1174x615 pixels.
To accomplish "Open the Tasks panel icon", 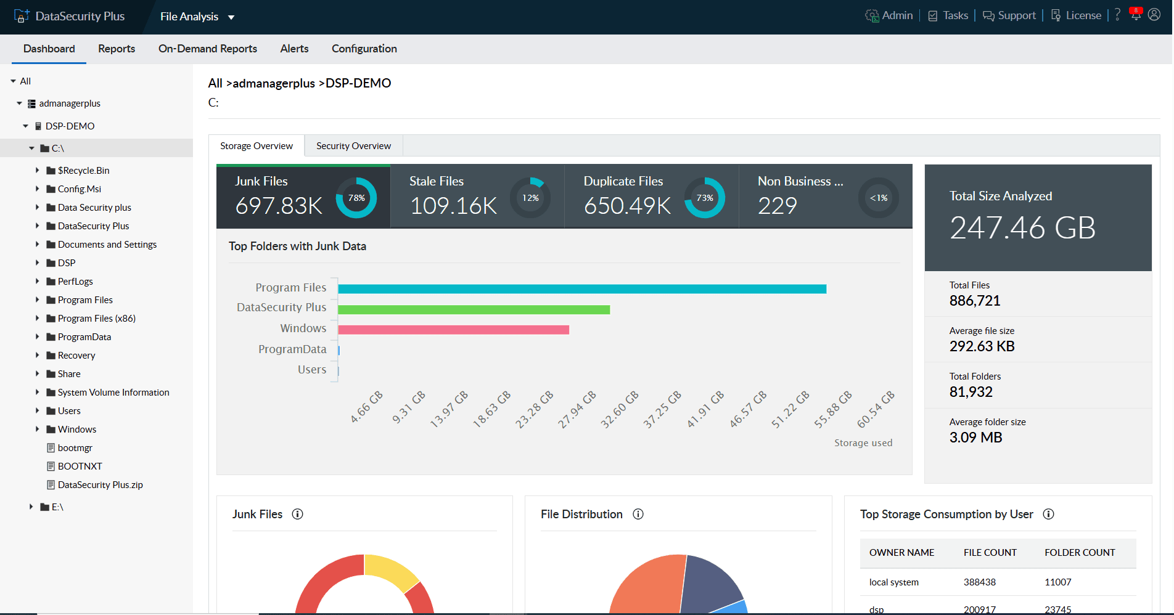I will click(934, 15).
